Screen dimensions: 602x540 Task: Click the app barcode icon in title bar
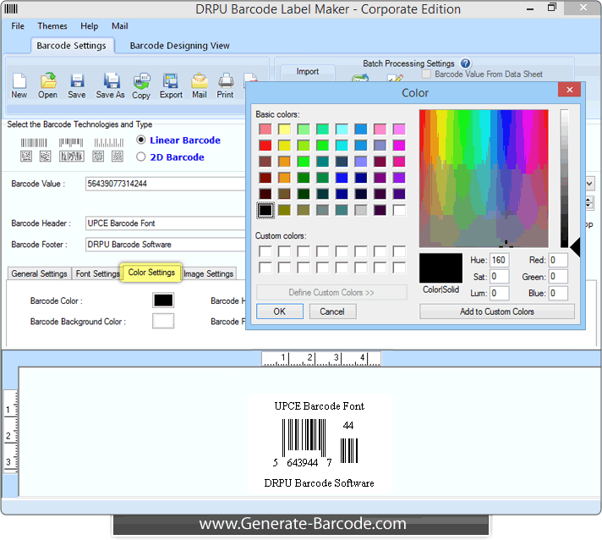coord(11,8)
